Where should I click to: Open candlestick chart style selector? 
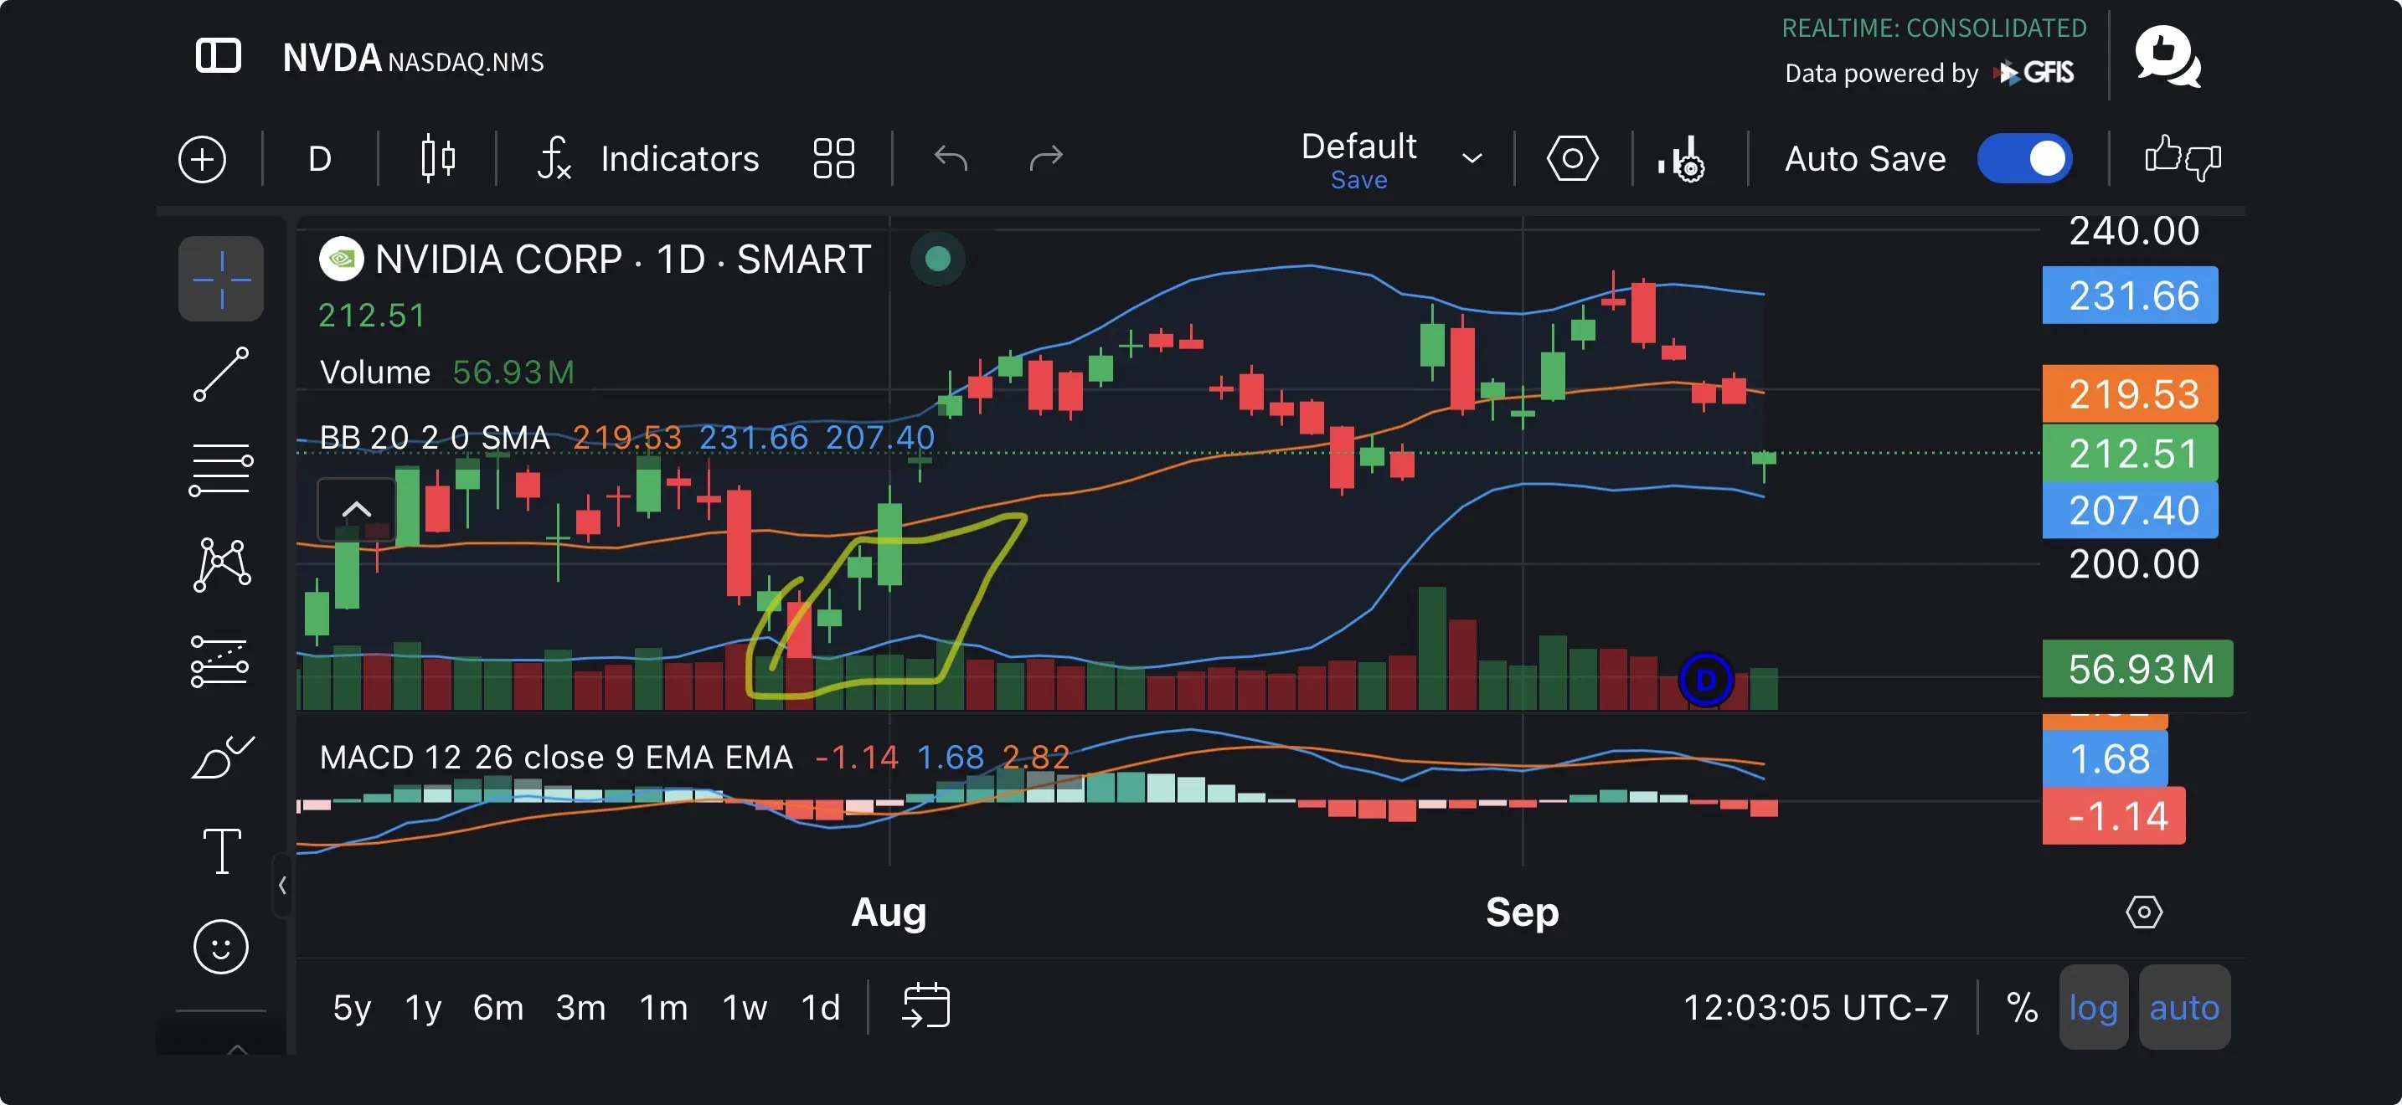(x=437, y=158)
